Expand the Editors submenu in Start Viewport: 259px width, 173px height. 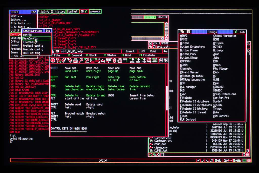(18, 20)
